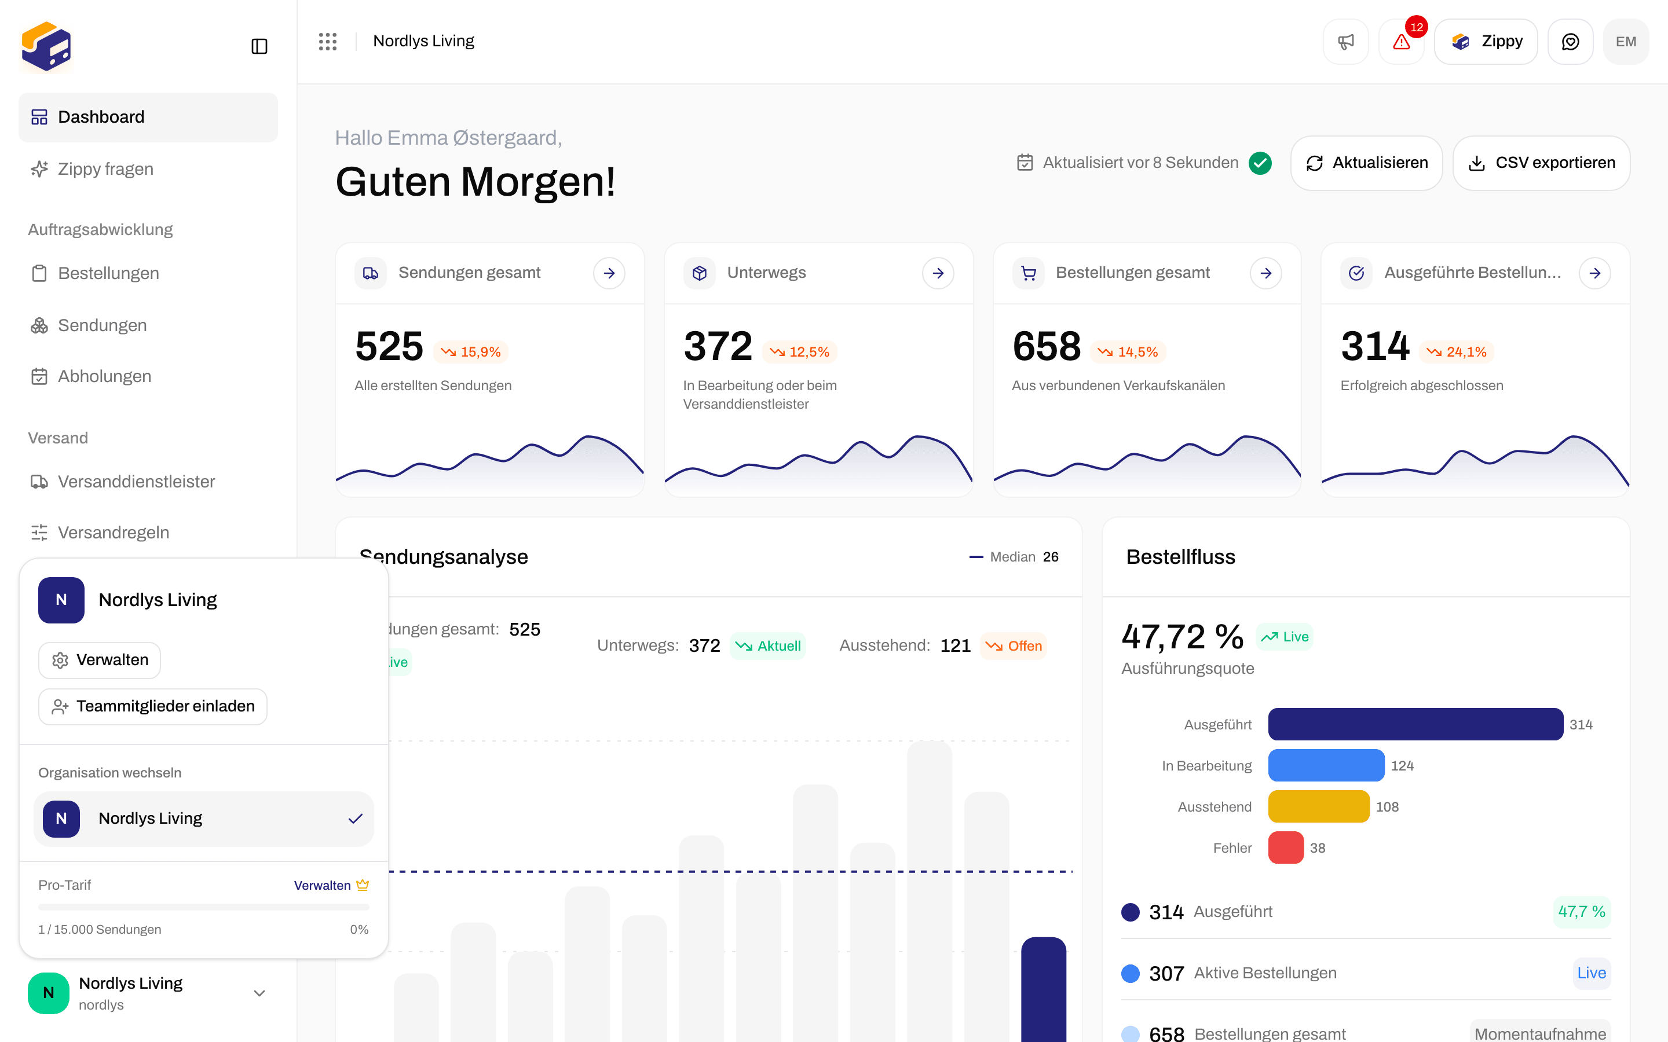Open Versandregeln in the sidebar
1668x1042 pixels.
click(x=148, y=533)
